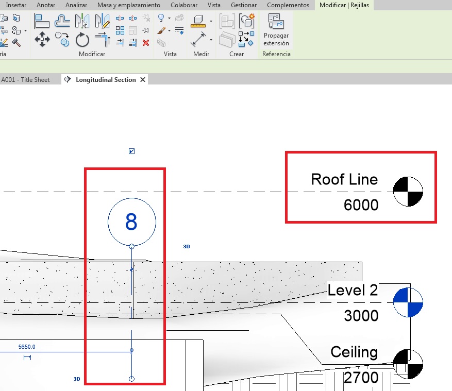Click the red Delete X icon
This screenshot has width=452, height=391.
coord(146,43)
